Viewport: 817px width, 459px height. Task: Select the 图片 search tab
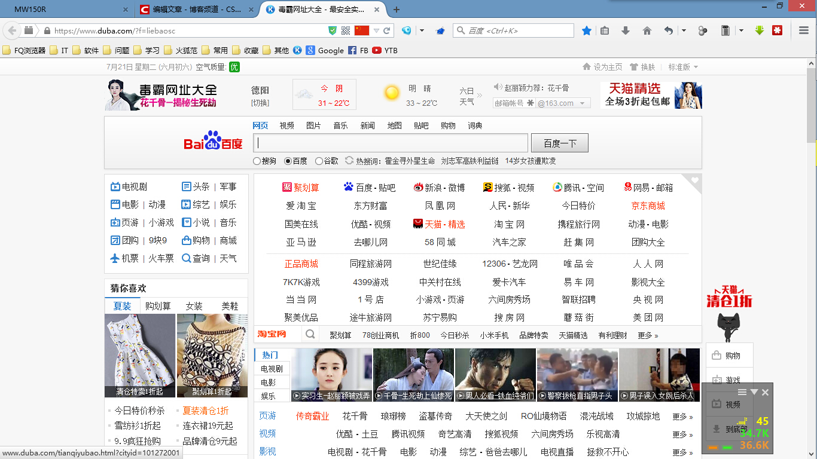pos(313,126)
